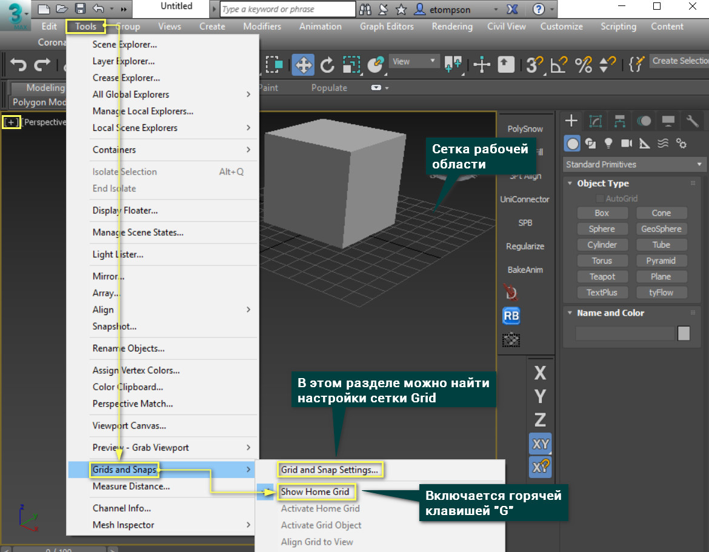
Task: Enable the AutoGrid checkbox
Action: [x=600, y=199]
